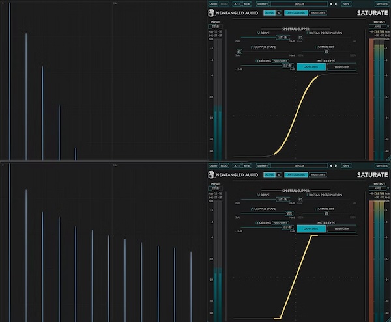Image resolution: width=391 pixels, height=322 pixels.
Task: Toggle the Symmetry checkbox in upper plugin
Action: click(316, 47)
